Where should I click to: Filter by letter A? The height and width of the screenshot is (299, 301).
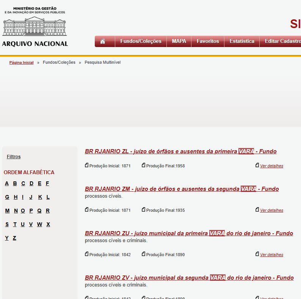pyautogui.click(x=7, y=184)
